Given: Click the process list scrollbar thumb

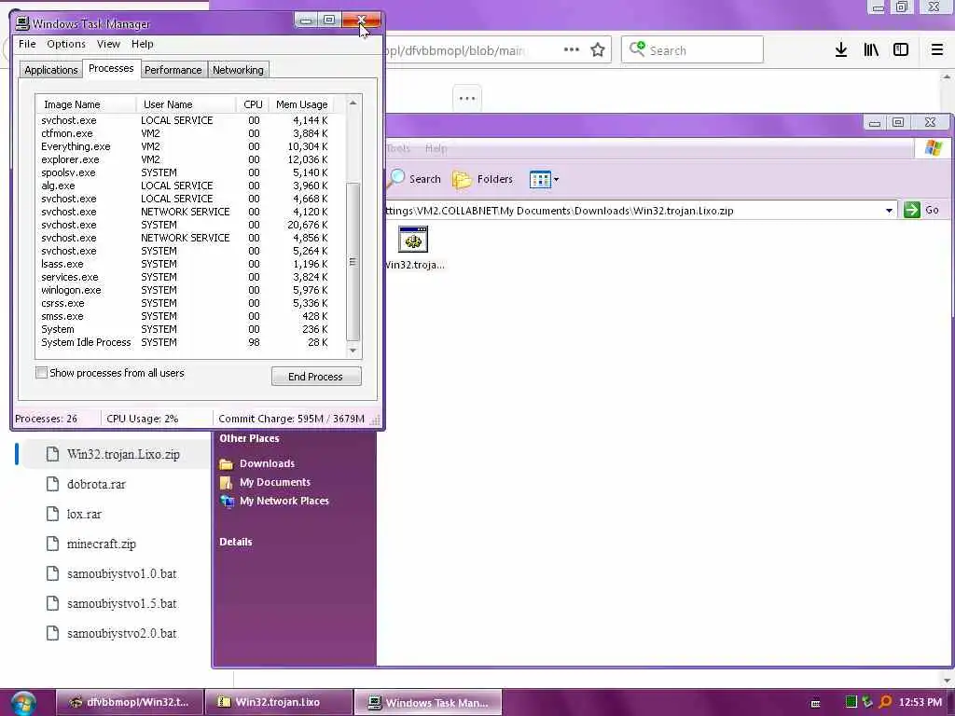Looking at the screenshot, I should pos(352,261).
